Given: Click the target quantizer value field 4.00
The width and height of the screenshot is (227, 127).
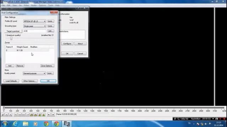Looking at the screenshot, I should pyautogui.click(x=35, y=31).
